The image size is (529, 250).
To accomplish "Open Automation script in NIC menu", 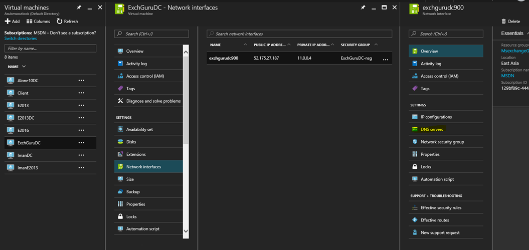I will [446, 179].
